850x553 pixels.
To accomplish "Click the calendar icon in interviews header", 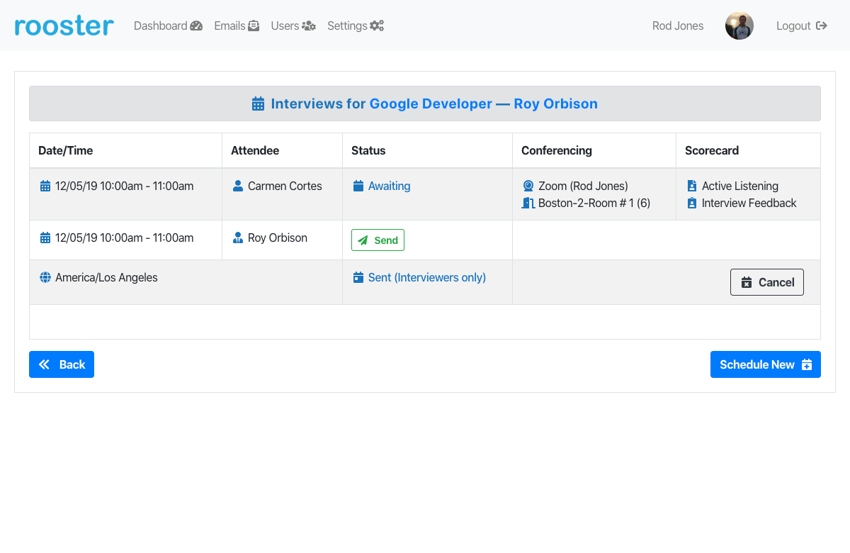I will 259,104.
